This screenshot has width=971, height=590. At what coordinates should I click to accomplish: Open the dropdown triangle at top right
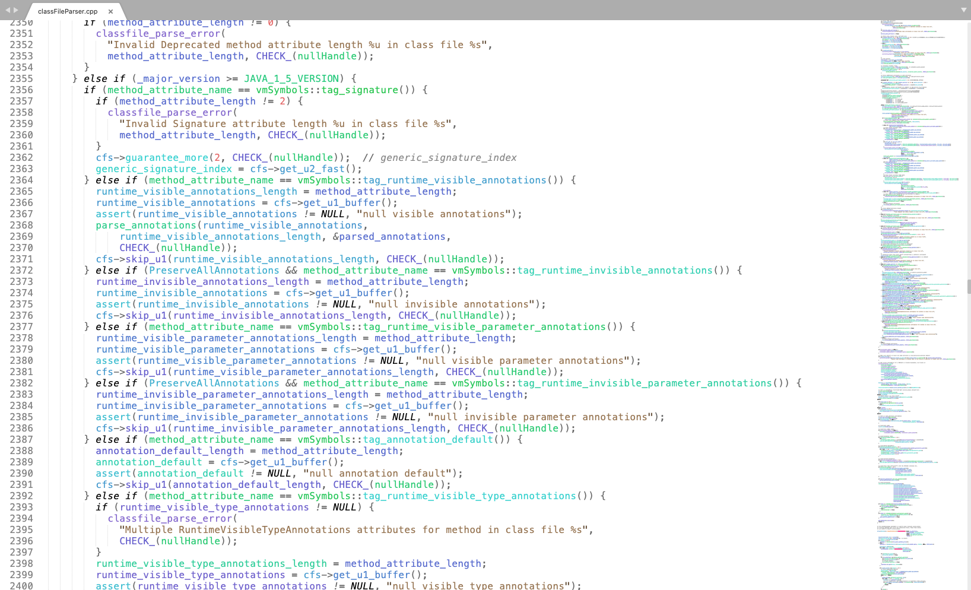click(963, 9)
